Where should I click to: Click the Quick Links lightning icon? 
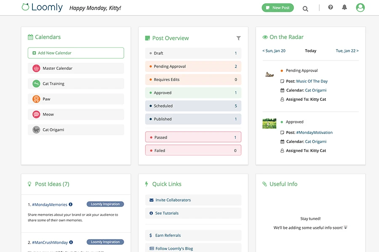[147, 184]
